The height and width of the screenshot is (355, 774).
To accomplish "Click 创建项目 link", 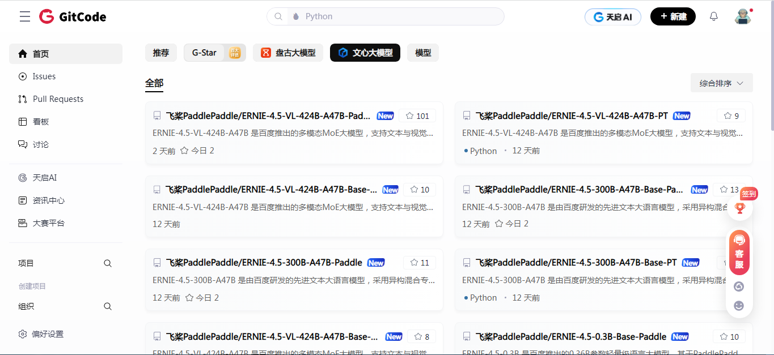I will (x=32, y=286).
